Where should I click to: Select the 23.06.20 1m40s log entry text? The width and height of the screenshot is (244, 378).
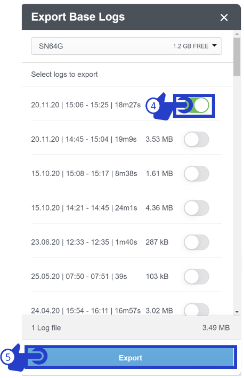[84, 242]
